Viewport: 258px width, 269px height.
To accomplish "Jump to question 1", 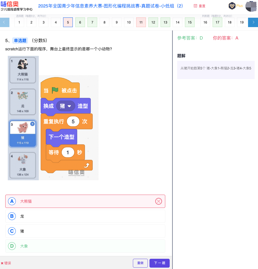I will (x=19, y=22).
